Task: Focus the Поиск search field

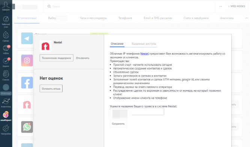Action: tap(56, 6)
